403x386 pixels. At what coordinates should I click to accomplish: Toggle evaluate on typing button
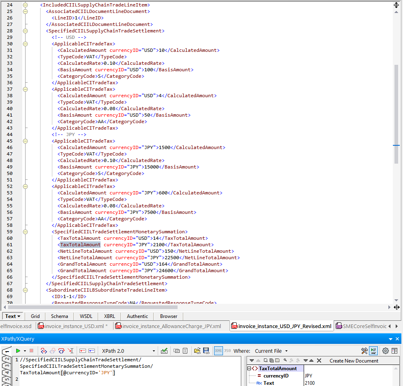[x=373, y=351]
